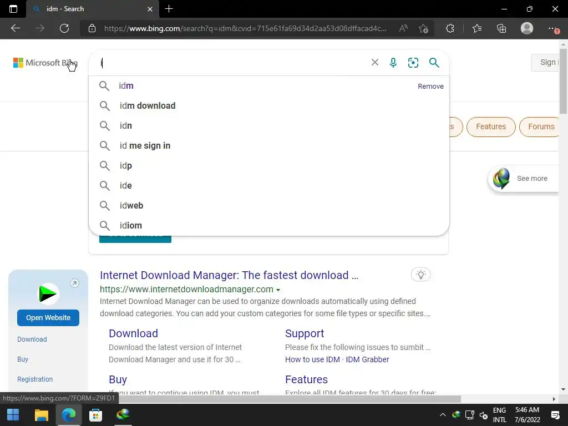Image resolution: width=568 pixels, height=426 pixels.
Task: Click See more IDM card
Action: point(524,178)
